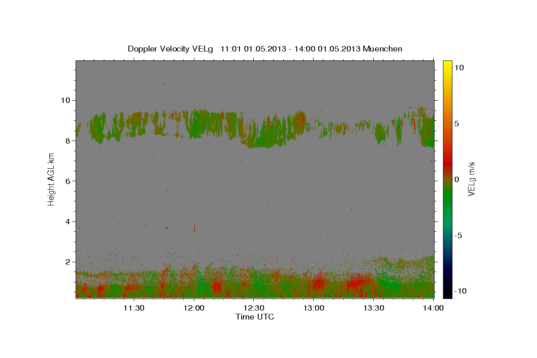Click the 12:30 time tick label
The height and width of the screenshot is (358, 537).
click(254, 308)
